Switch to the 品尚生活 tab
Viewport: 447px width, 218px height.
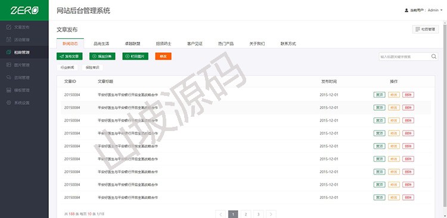[101, 44]
